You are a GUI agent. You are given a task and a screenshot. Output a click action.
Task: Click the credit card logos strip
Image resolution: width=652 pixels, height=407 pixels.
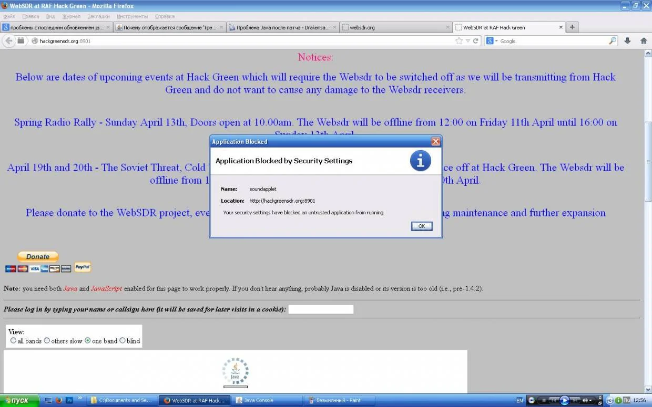(38, 269)
